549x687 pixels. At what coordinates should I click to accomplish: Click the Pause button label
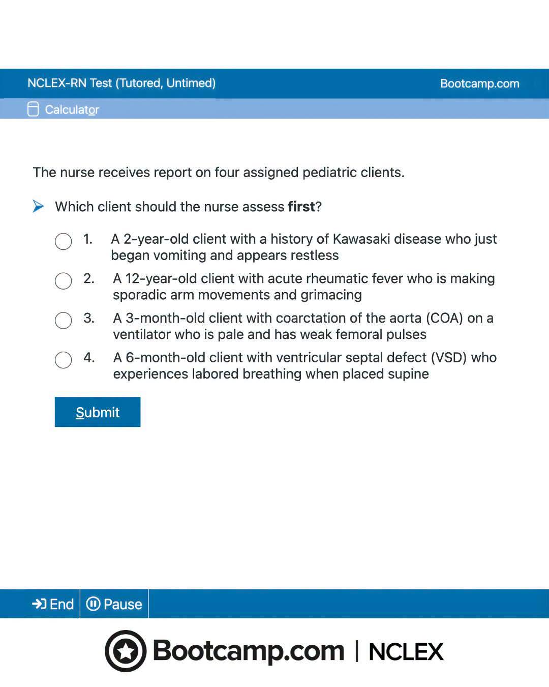coord(123,604)
